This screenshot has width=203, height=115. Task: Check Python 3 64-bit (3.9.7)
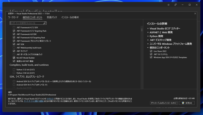click(14, 73)
